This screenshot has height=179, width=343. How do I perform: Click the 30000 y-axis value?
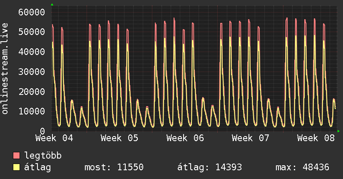click(x=32, y=72)
